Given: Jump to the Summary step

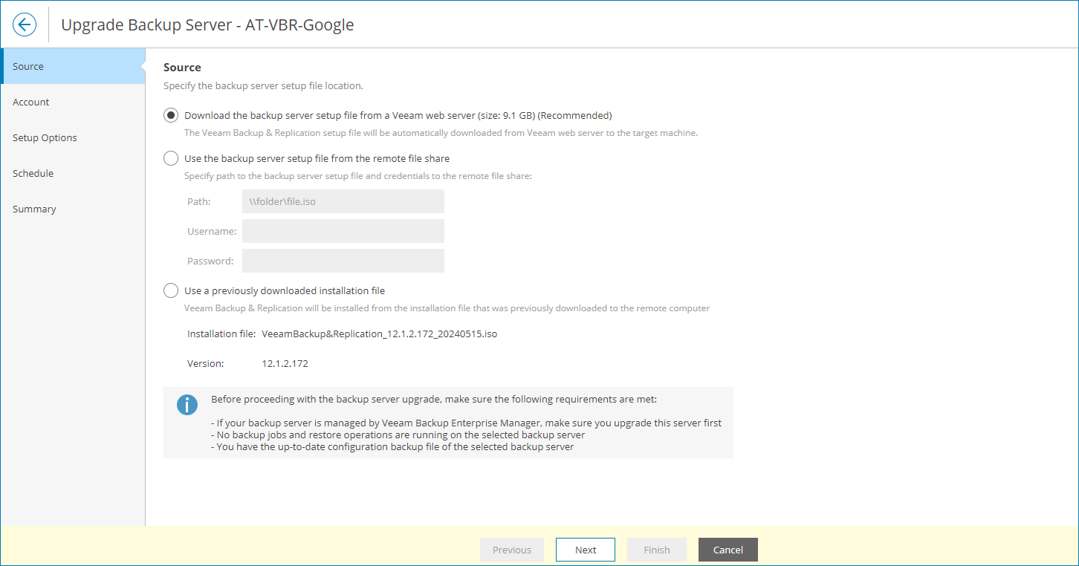Looking at the screenshot, I should (34, 209).
